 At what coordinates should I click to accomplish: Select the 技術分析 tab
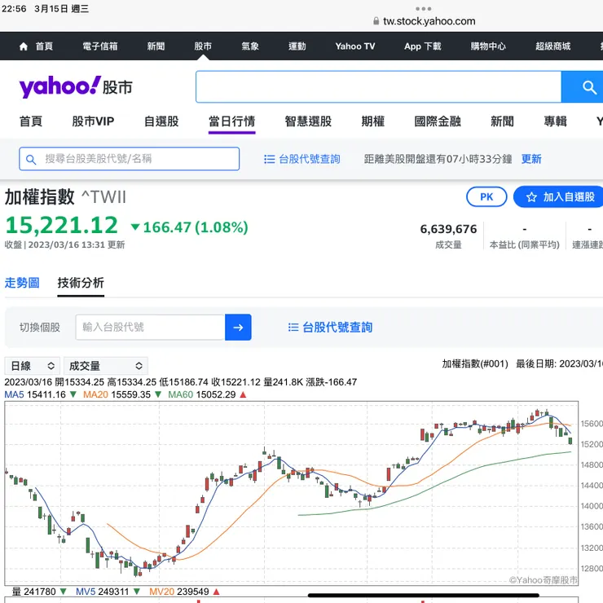(x=81, y=283)
